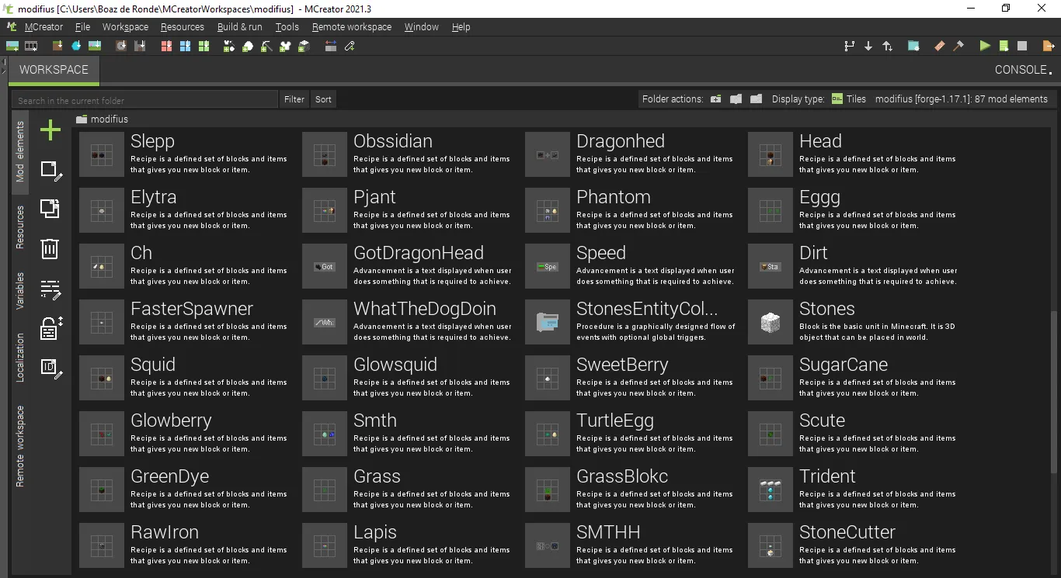
Task: Select the WhatTheDogDoin advancement tile
Action: point(408,322)
